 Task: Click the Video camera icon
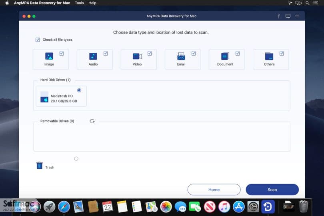click(137, 56)
